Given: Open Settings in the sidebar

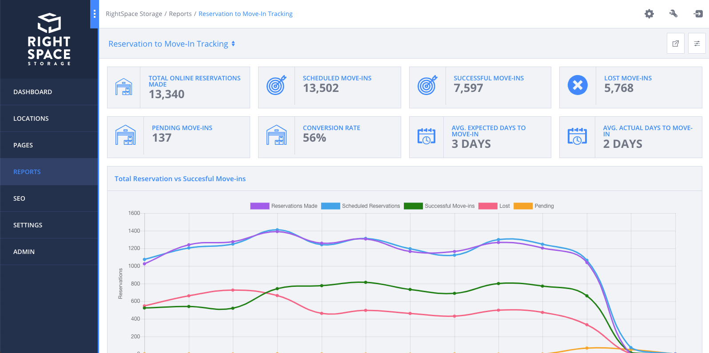Looking at the screenshot, I should click(49, 225).
